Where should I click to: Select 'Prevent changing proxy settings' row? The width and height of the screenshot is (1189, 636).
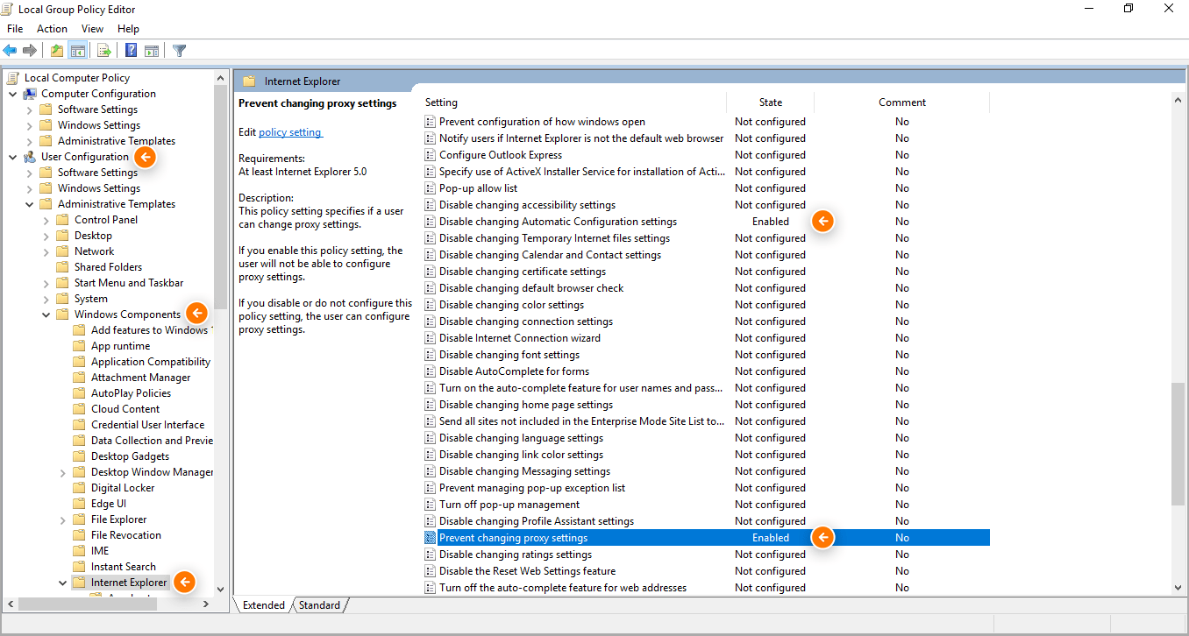coord(707,538)
